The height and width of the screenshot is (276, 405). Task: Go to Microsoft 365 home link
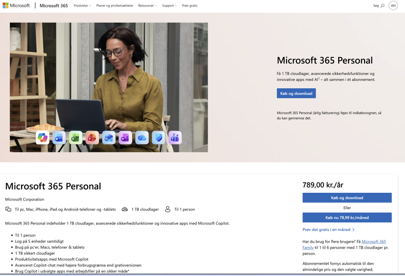(x=54, y=6)
